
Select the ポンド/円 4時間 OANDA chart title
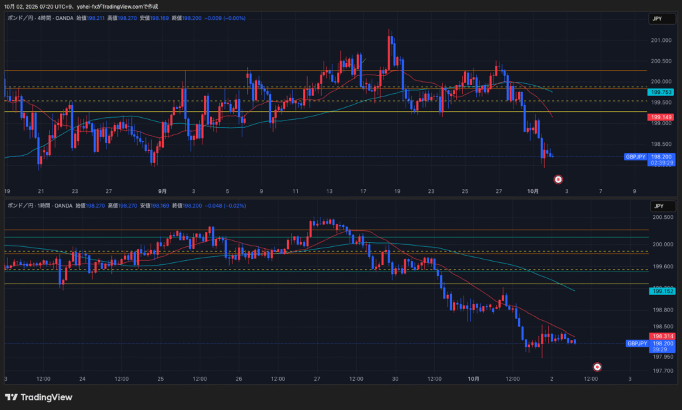coord(39,18)
